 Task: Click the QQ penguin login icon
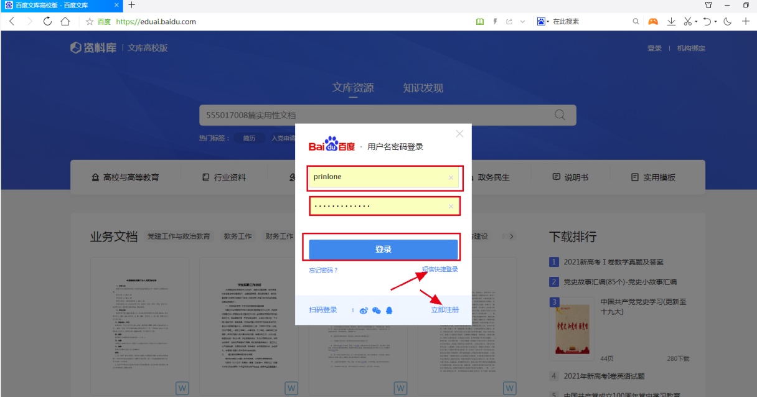[x=389, y=311]
